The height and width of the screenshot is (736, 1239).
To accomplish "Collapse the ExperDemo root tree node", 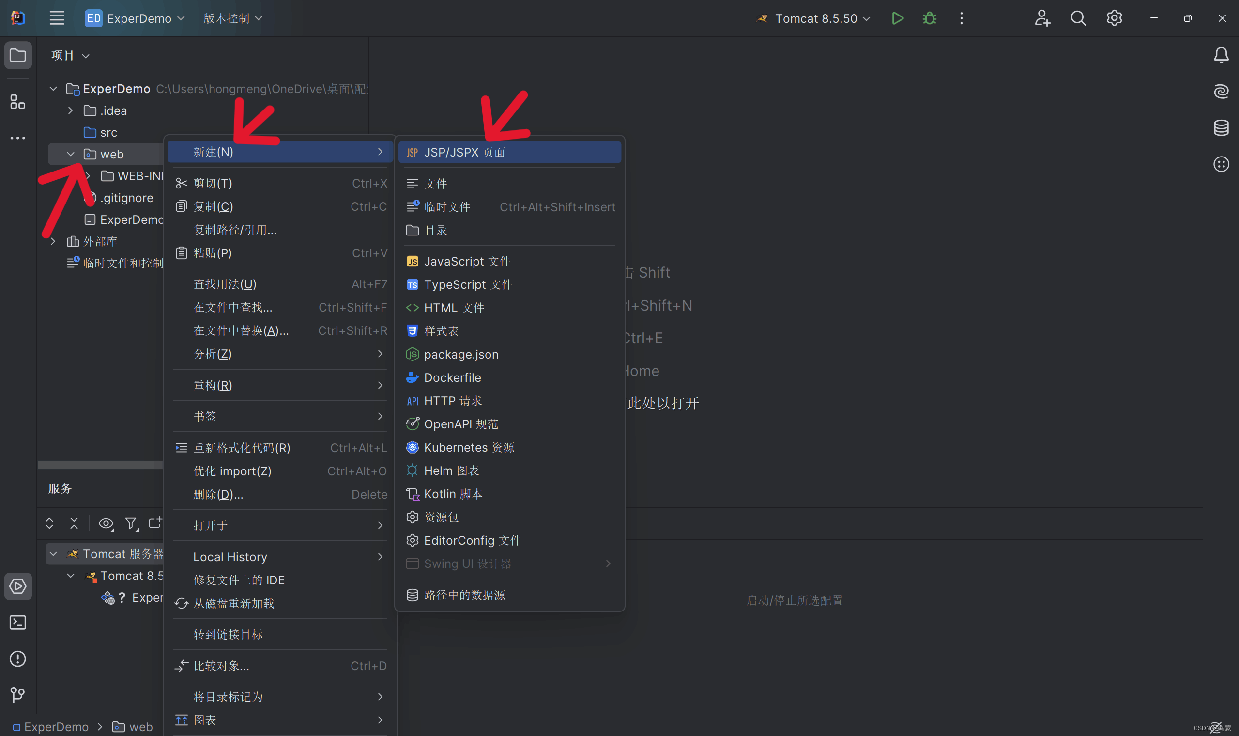I will click(54, 89).
